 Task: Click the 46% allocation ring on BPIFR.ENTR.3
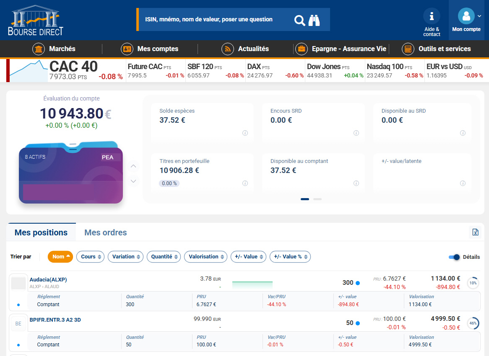tap(473, 323)
